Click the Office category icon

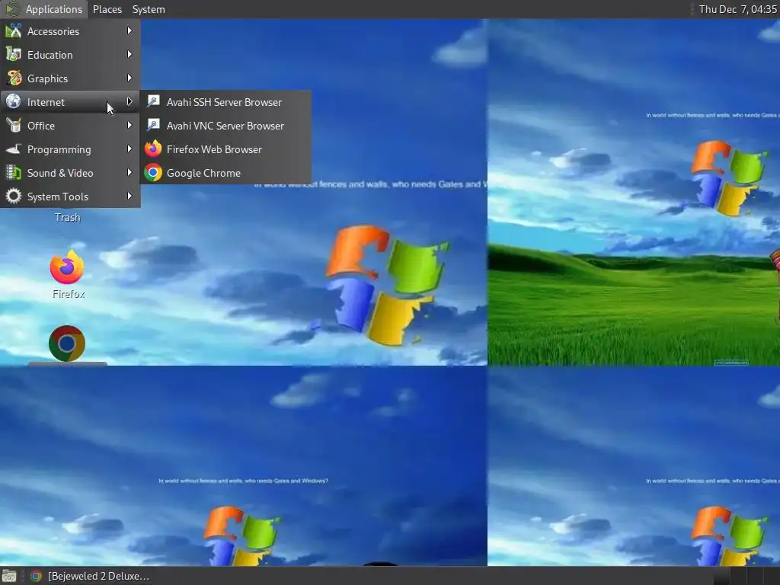[x=14, y=126]
